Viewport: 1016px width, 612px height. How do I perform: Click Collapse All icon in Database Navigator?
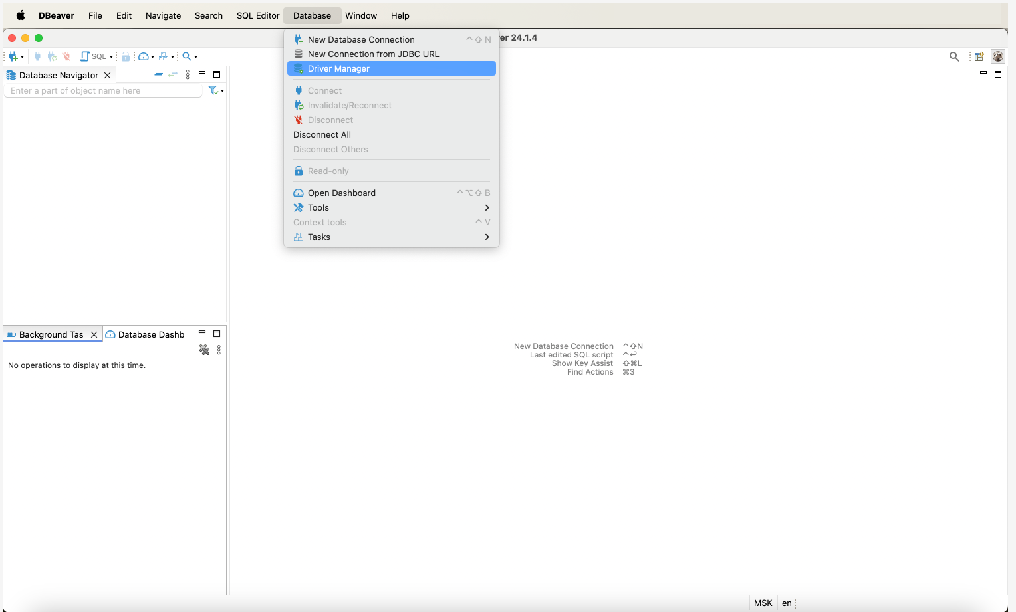coord(158,74)
